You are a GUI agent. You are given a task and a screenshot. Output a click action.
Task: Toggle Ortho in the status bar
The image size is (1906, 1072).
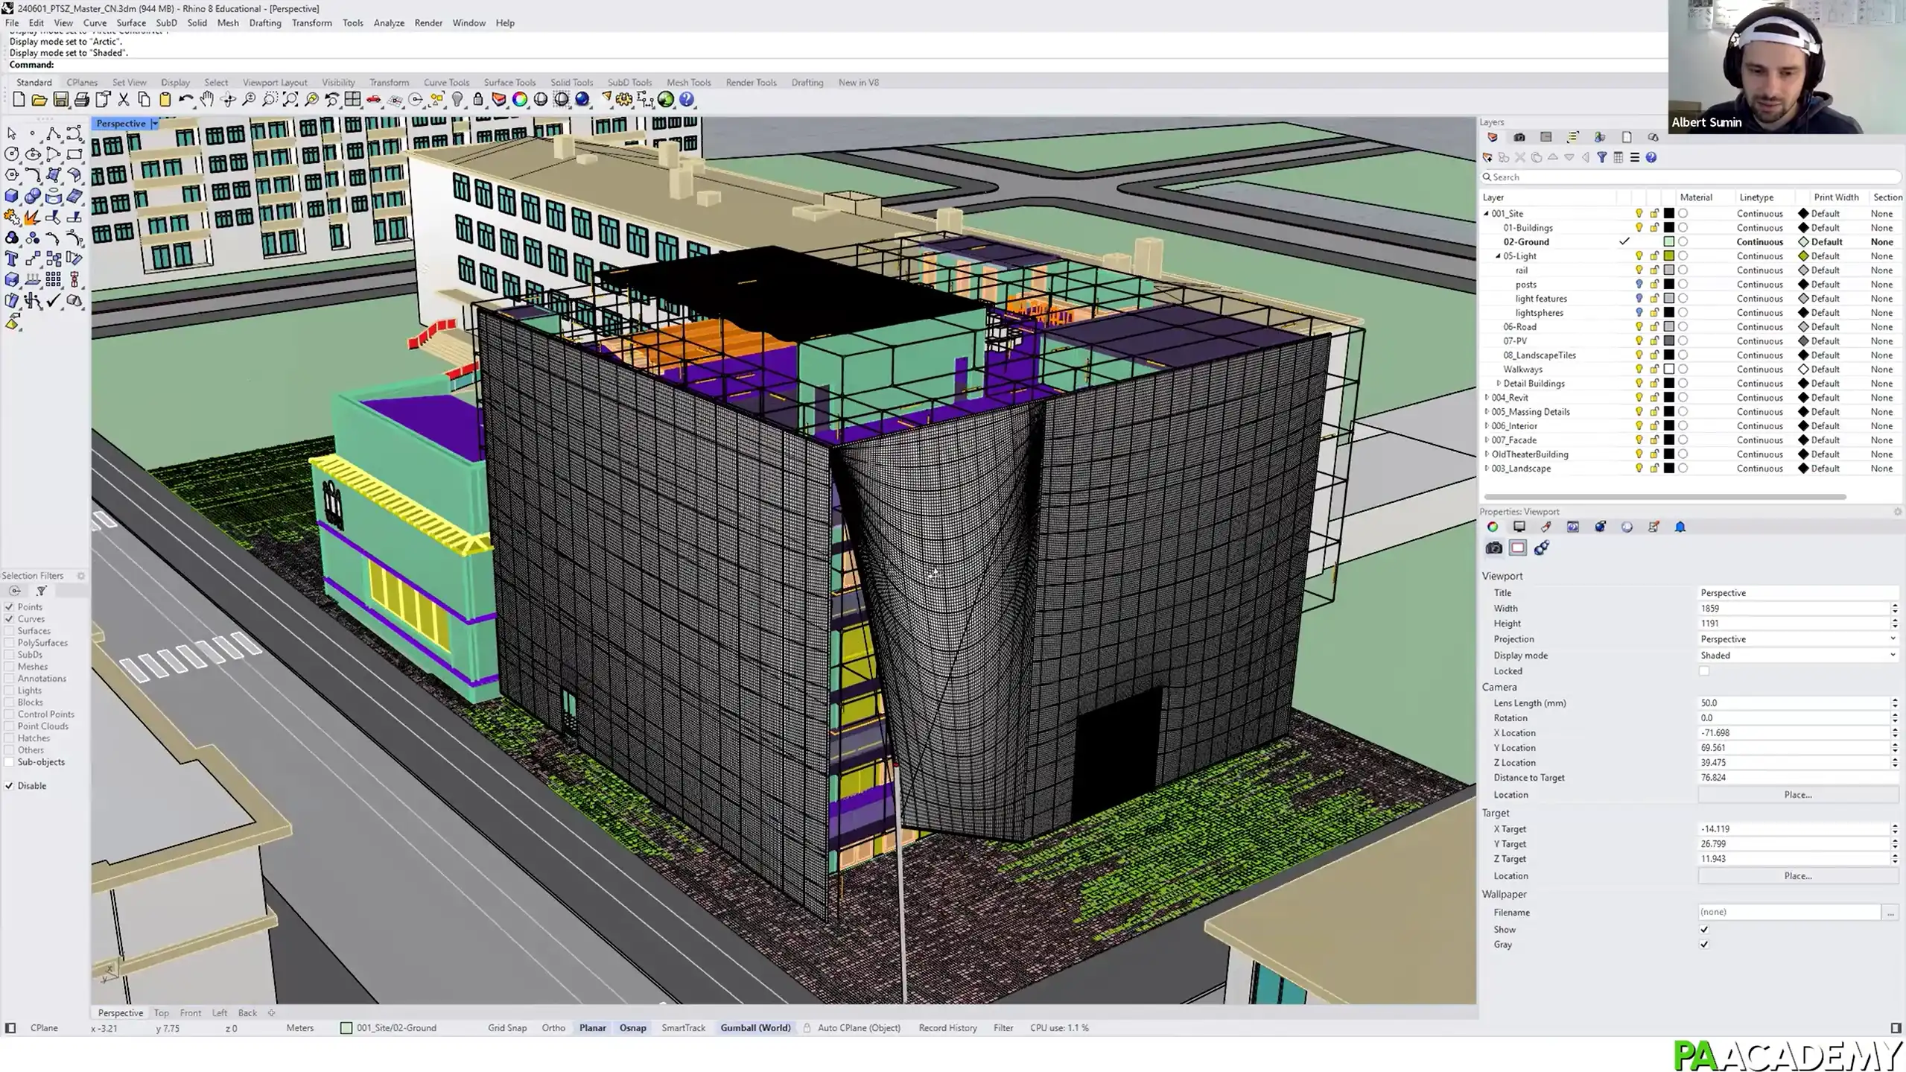[553, 1027]
